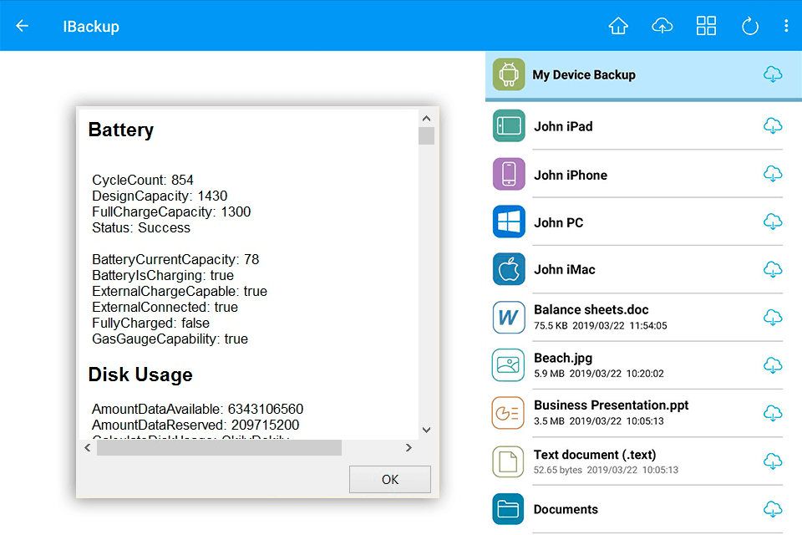
Task: Select the PowerPoint icon for Business Presentation.ppt
Action: pyautogui.click(x=508, y=413)
